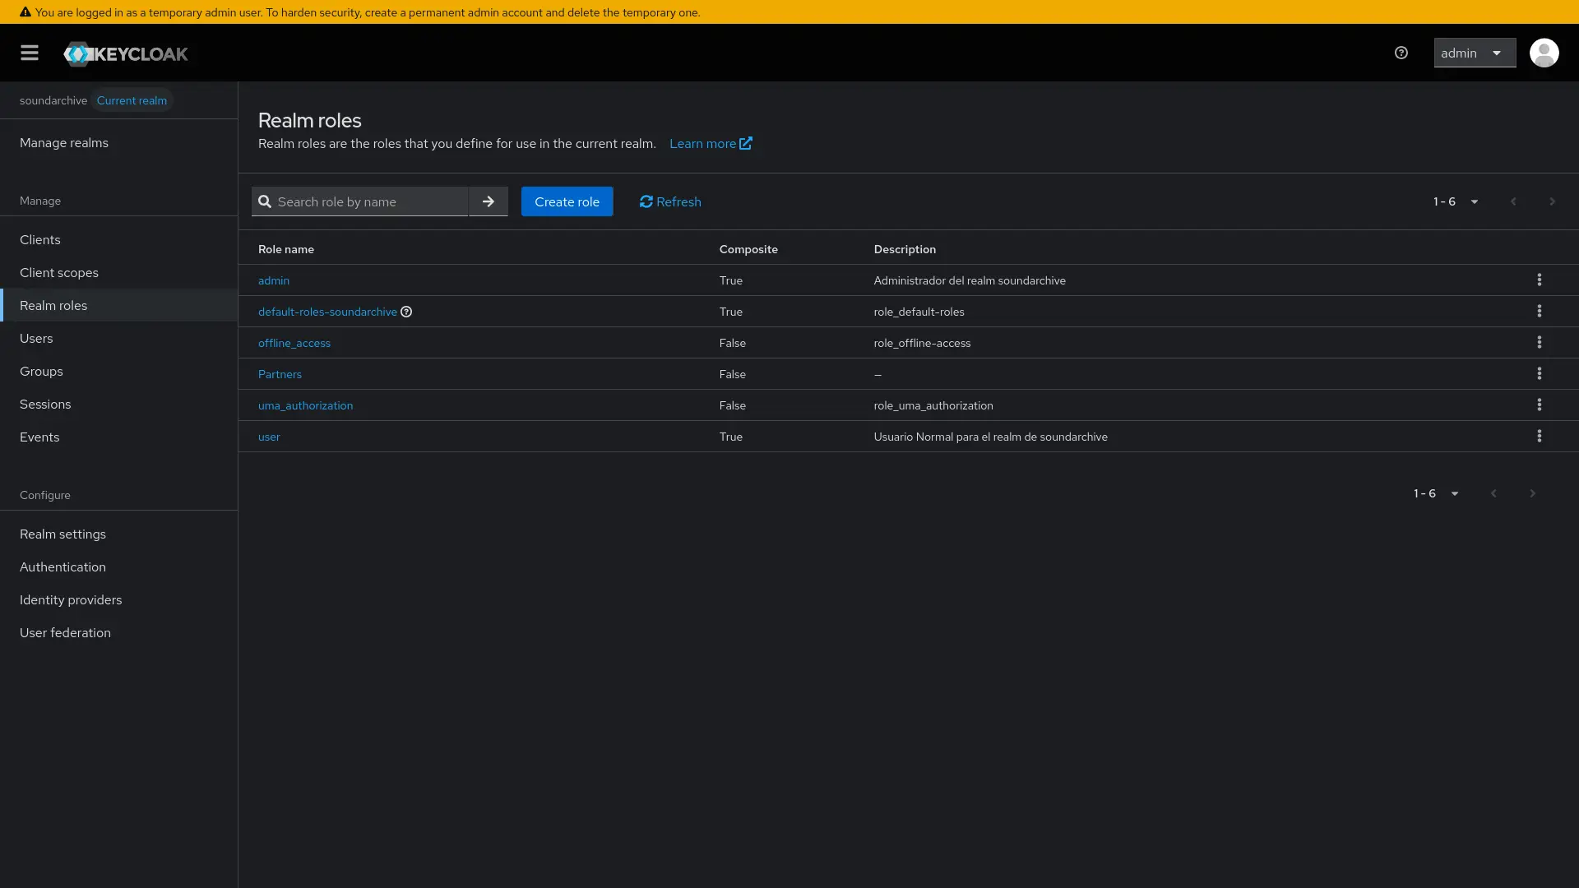
Task: Open the Partners role
Action: (x=280, y=374)
